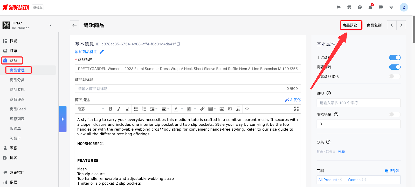This screenshot has width=415, height=187.
Task: Click the Bold formatting icon
Action: [110, 109]
